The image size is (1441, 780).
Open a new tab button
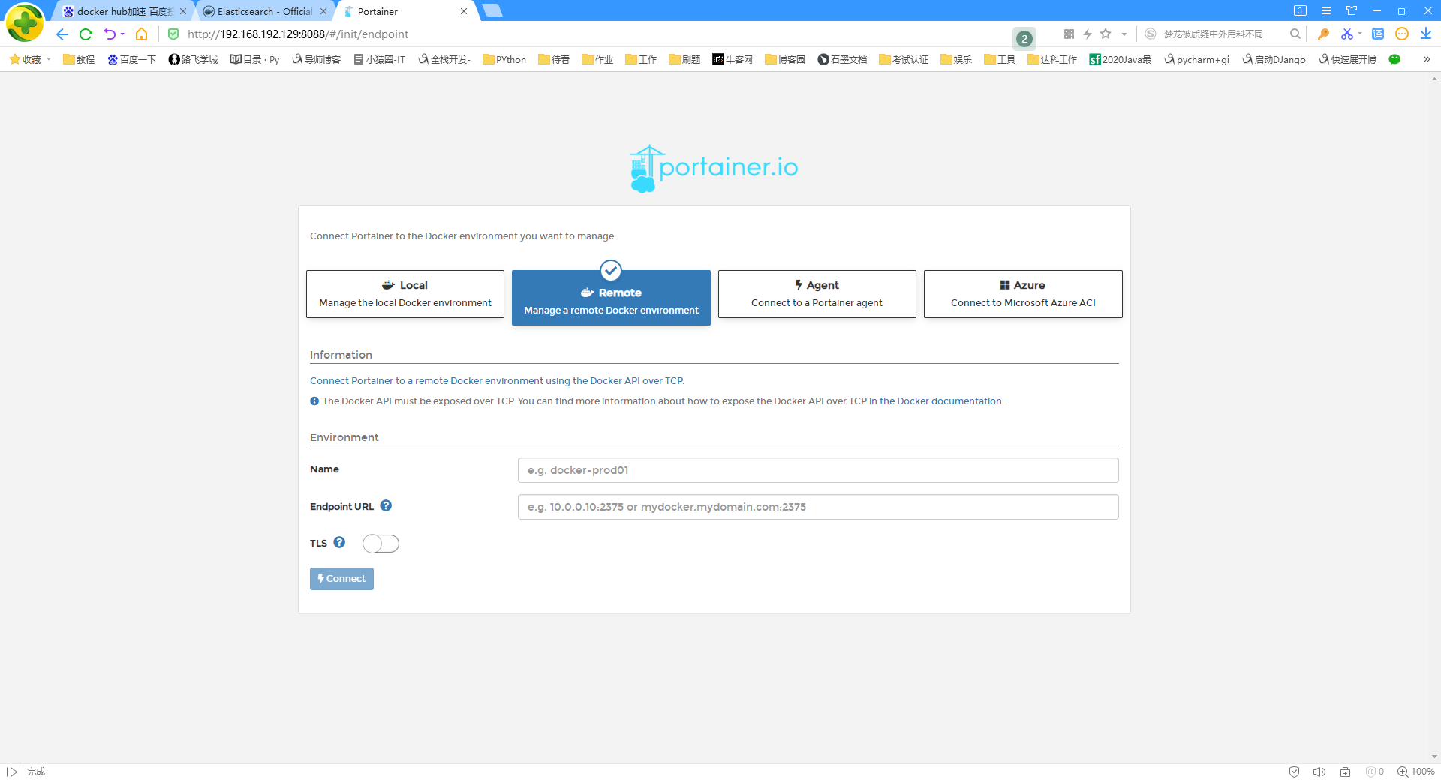click(492, 10)
